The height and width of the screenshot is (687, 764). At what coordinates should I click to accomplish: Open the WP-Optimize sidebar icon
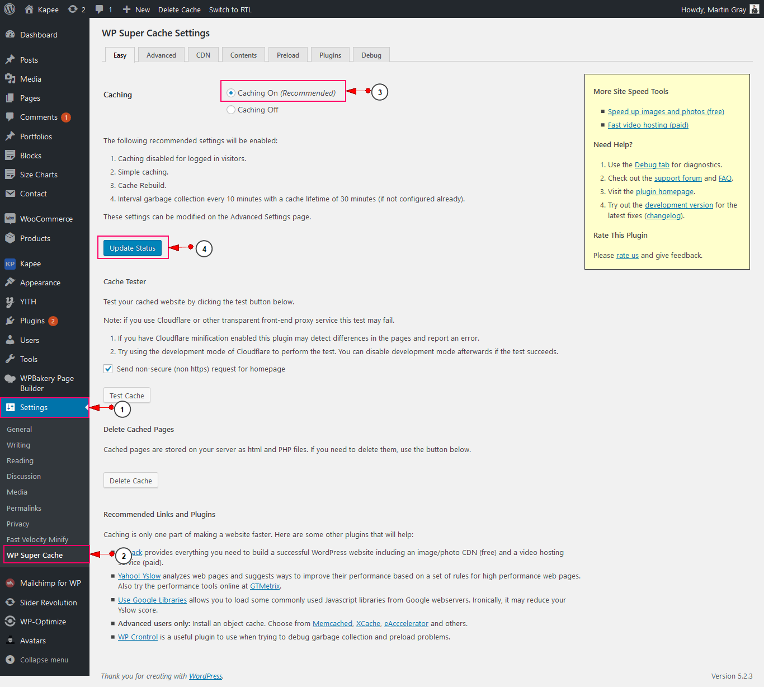[10, 622]
